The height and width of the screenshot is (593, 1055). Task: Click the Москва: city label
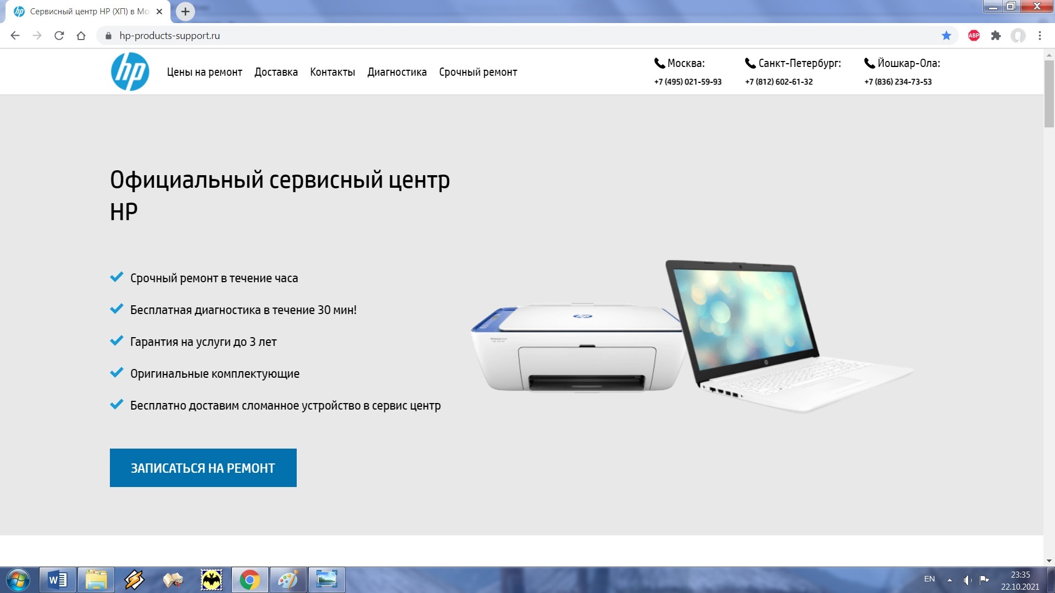(686, 63)
